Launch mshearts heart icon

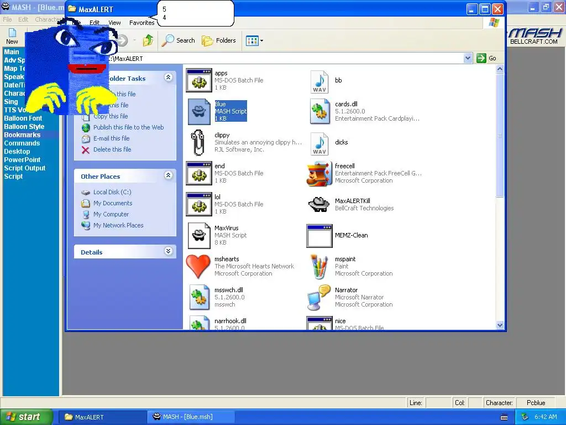click(x=198, y=266)
